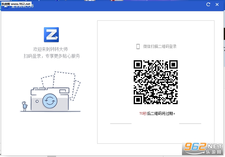The height and width of the screenshot is (157, 225).
Task: Click the '微信扫描二维码登录' text
Action: 160,46
